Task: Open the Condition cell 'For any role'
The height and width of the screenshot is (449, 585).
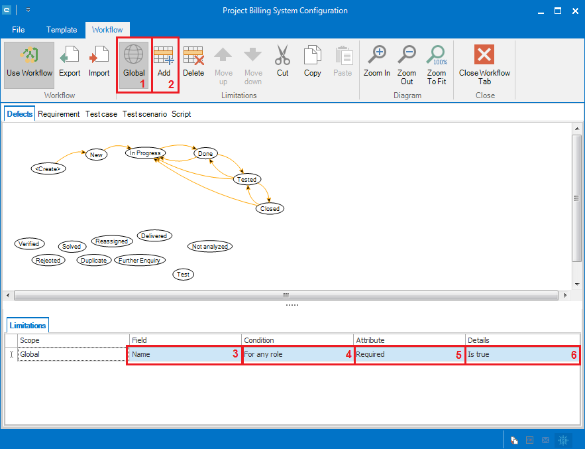Action: [297, 354]
